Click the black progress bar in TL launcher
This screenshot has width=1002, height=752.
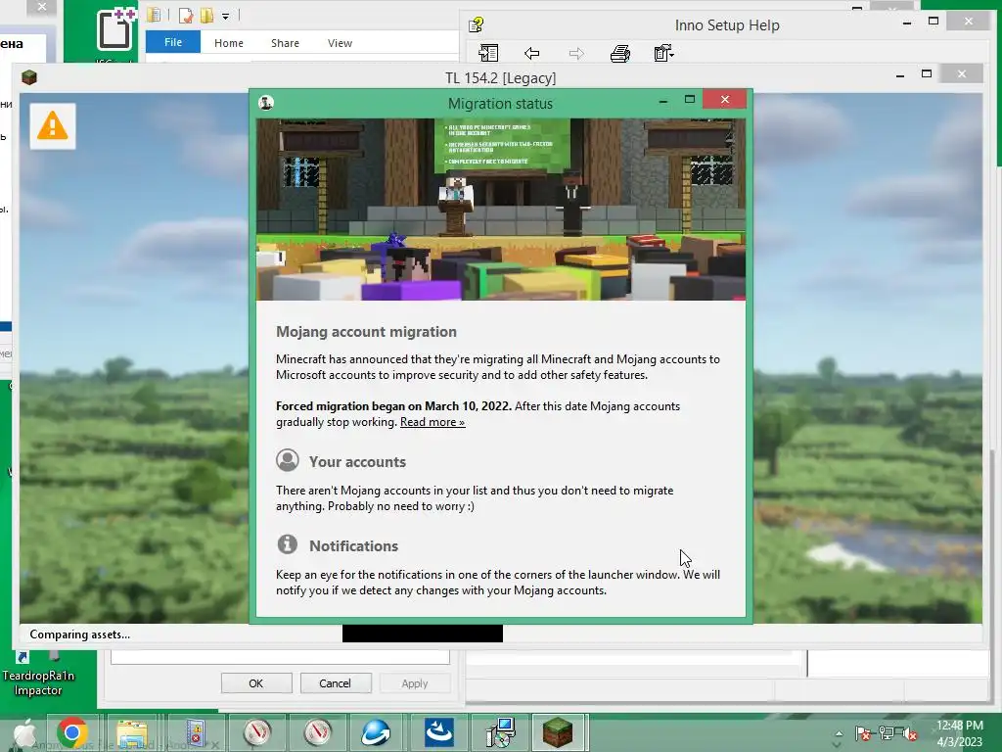[x=423, y=634]
